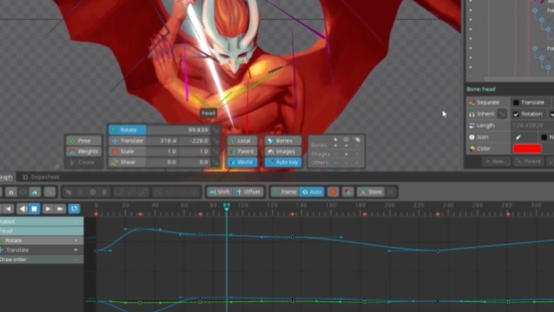
Task: Toggle Bones select dot in options panel
Action: (x=335, y=146)
